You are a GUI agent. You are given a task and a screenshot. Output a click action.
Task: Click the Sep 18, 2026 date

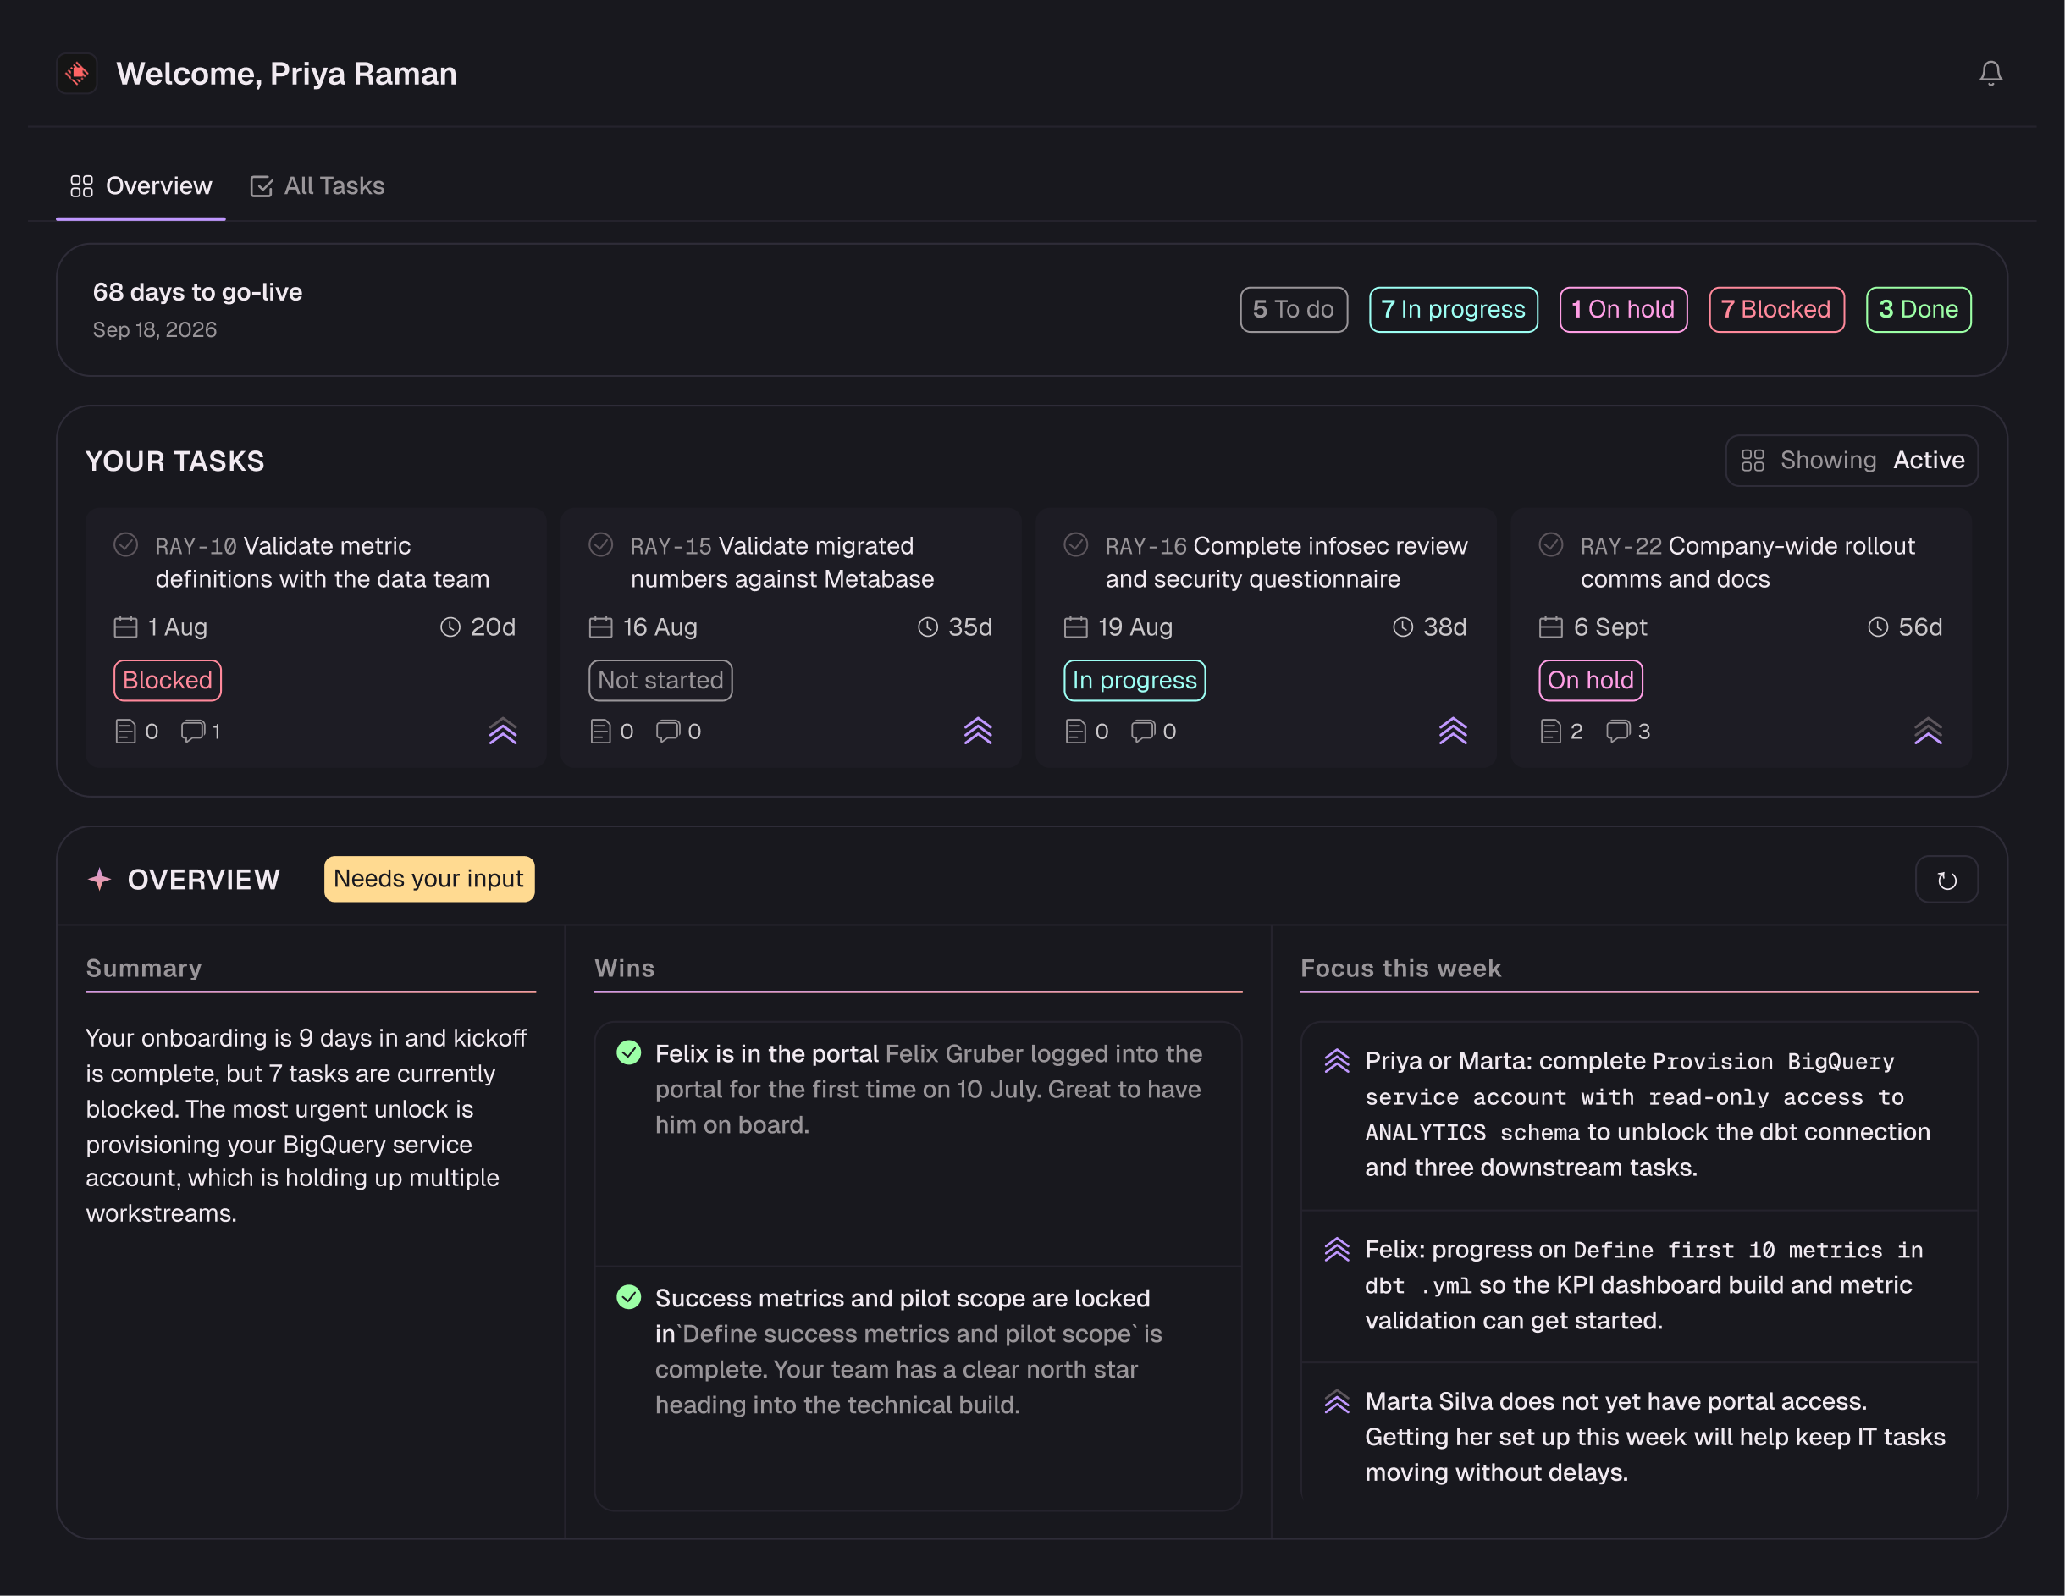(x=155, y=330)
